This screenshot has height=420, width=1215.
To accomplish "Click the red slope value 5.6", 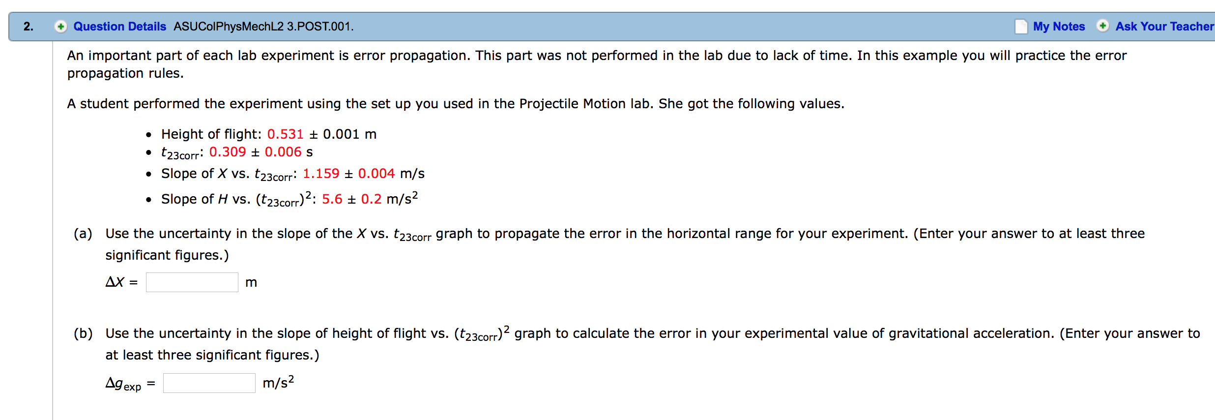I will coord(332,199).
